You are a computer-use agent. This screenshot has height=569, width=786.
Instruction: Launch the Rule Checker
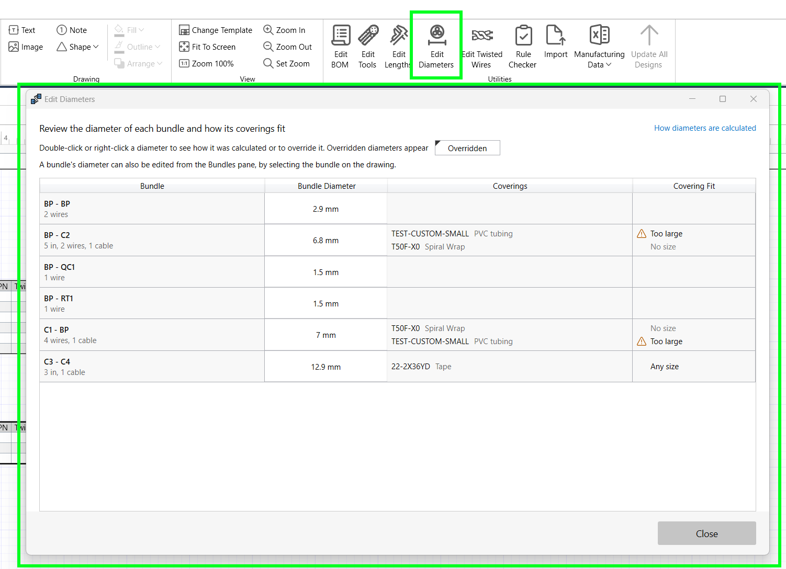point(523,47)
